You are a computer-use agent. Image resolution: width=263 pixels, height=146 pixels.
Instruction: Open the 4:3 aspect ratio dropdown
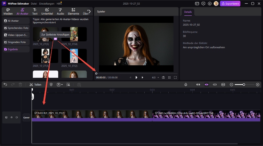click(155, 77)
